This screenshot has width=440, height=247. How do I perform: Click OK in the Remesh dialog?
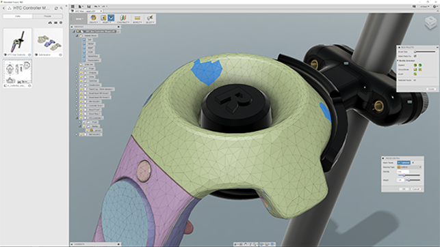pyautogui.click(x=404, y=189)
